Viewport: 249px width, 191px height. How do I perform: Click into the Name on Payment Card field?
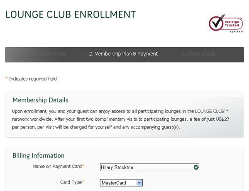pos(149,167)
